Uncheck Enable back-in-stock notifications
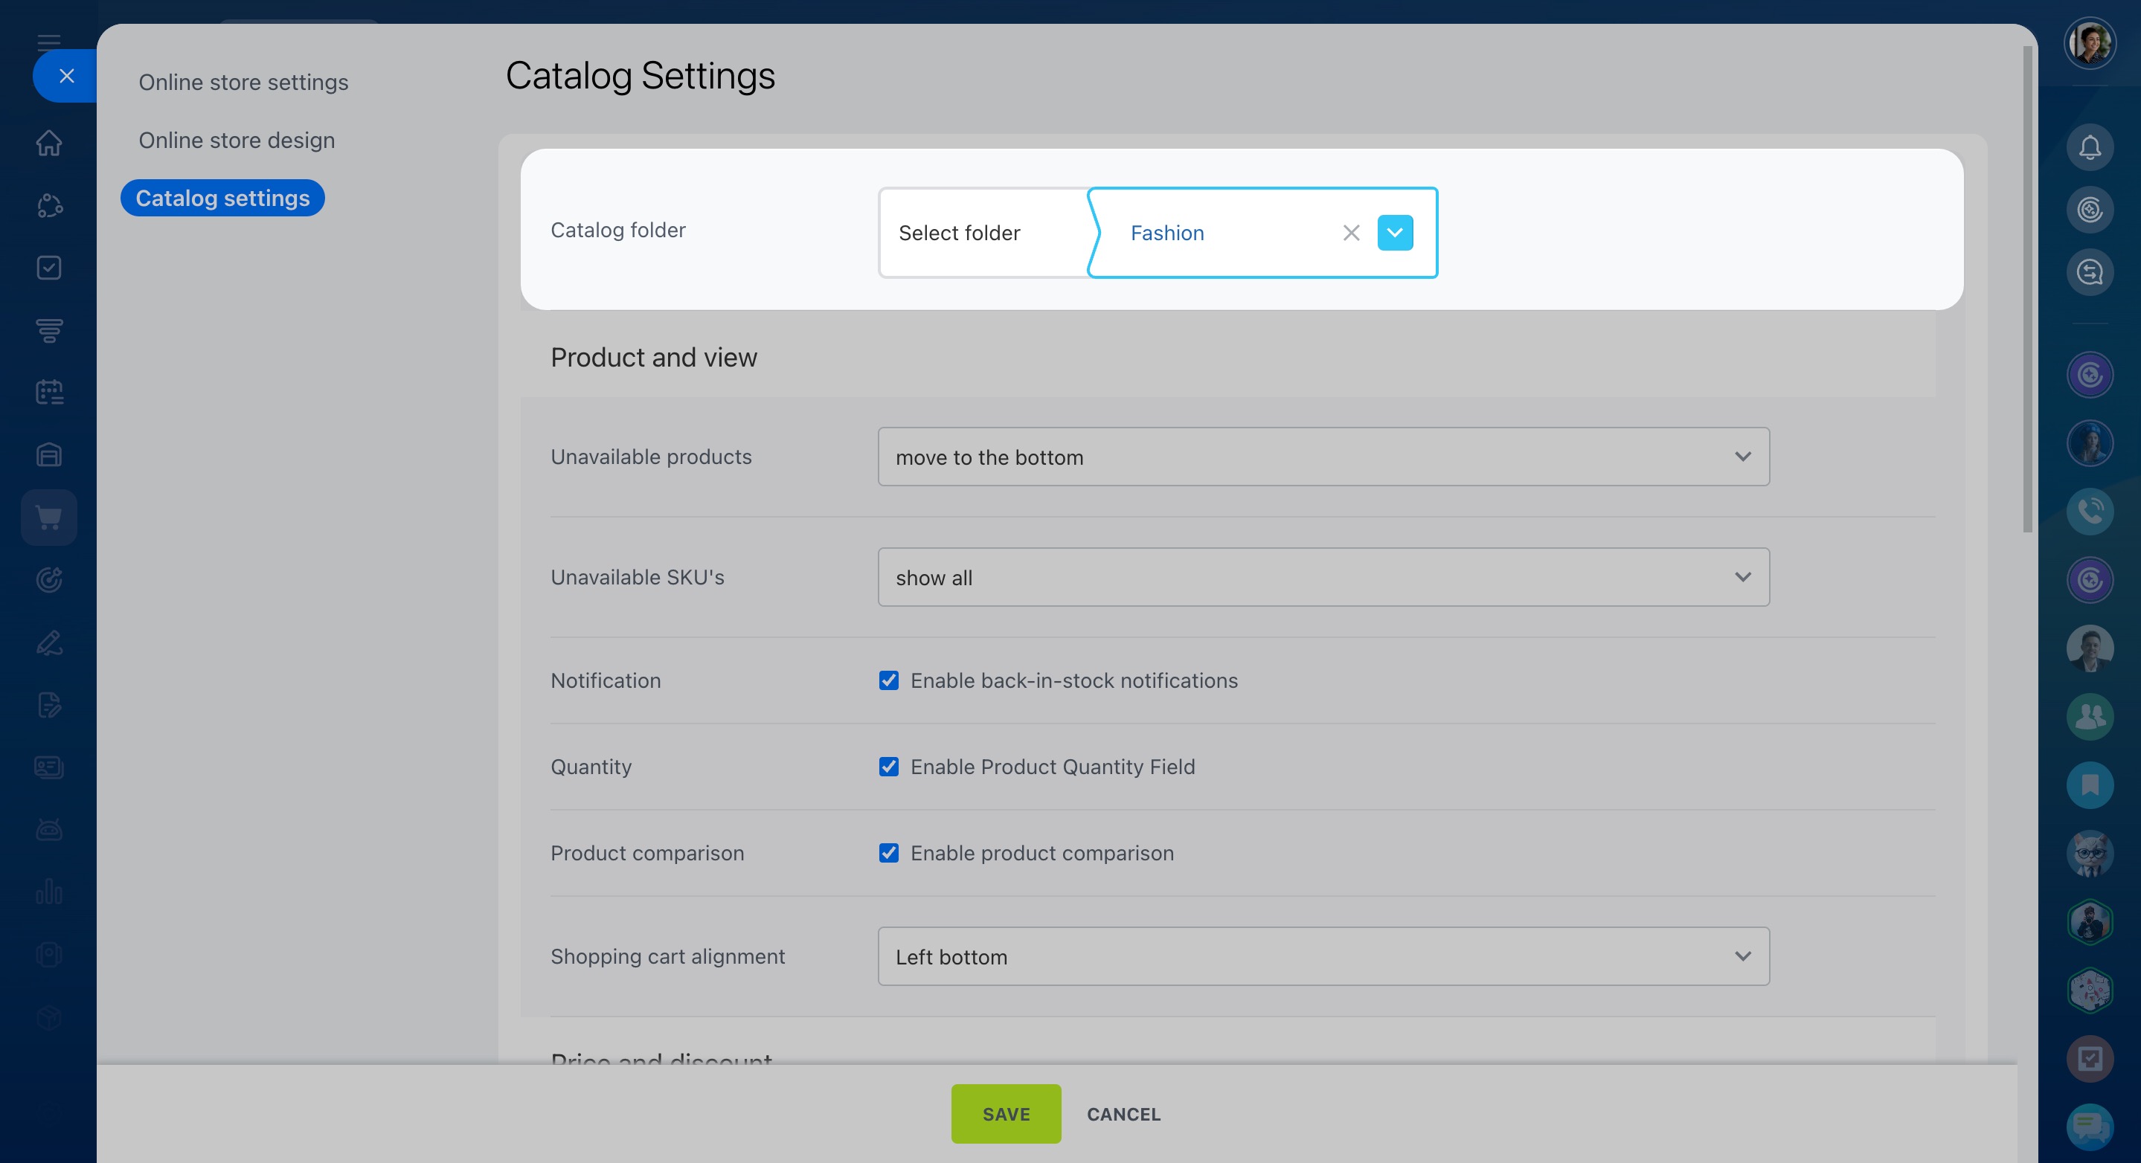The height and width of the screenshot is (1163, 2141). point(888,680)
